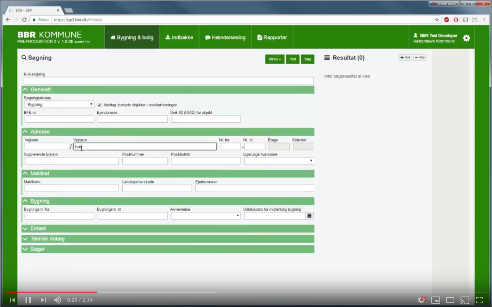Reload the browser page
Viewport: 492px width, 307px height.
[24, 19]
